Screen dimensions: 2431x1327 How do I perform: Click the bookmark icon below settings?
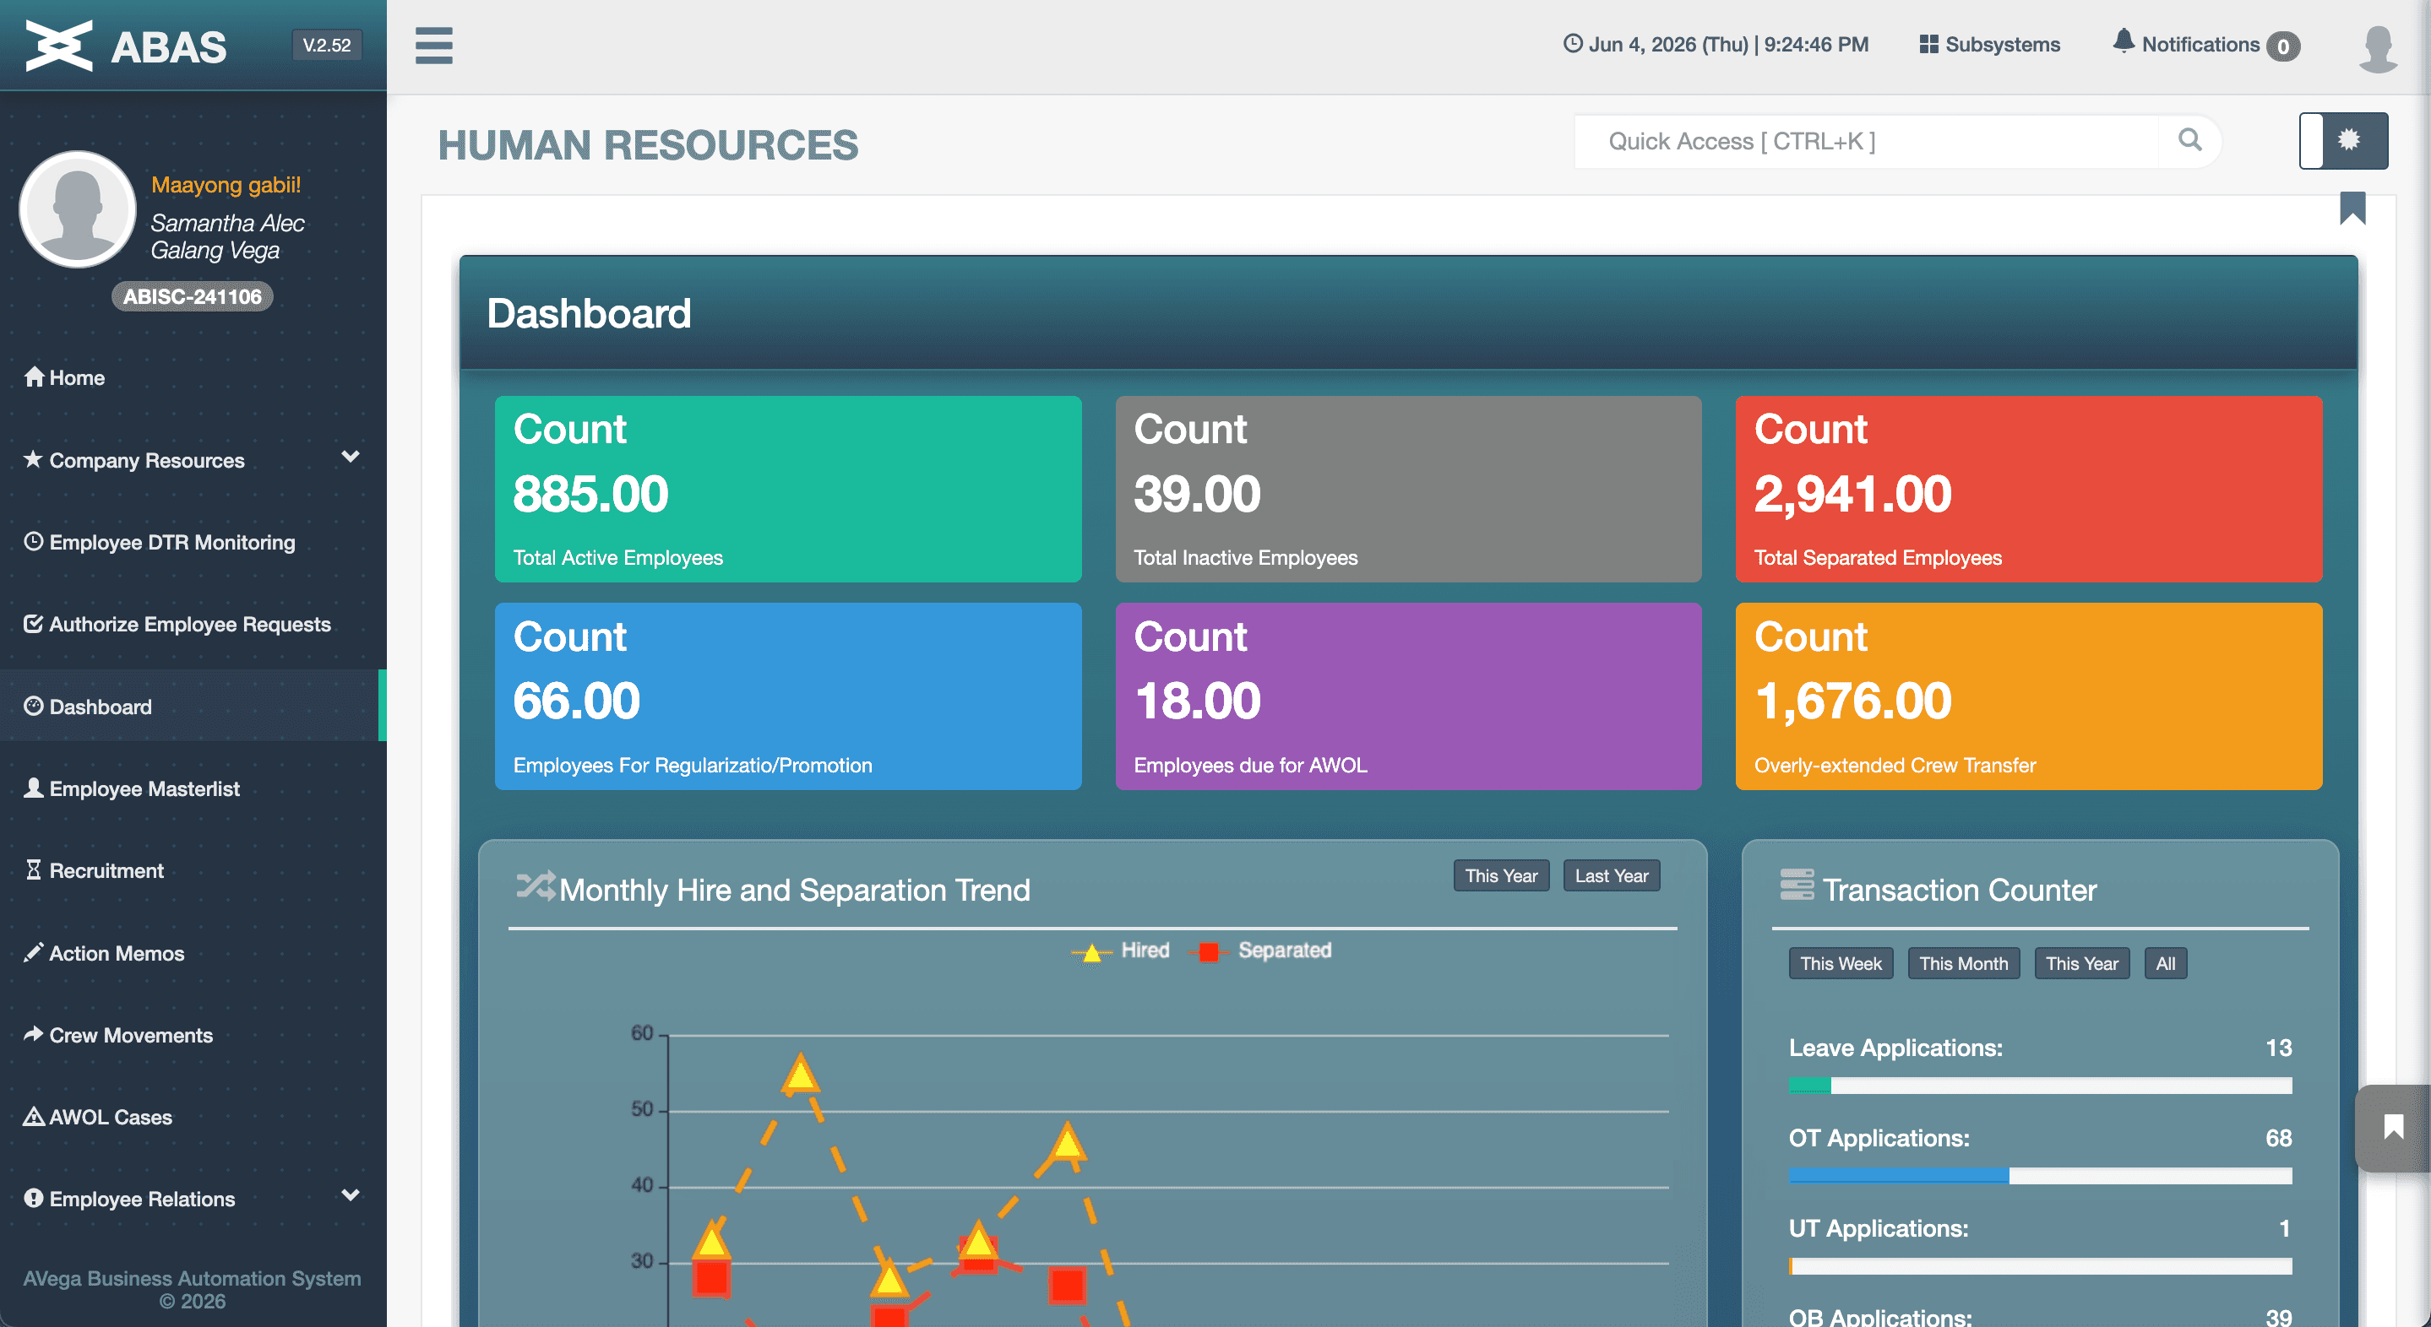[2352, 208]
